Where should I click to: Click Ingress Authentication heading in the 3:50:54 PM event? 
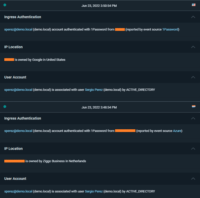(x=23, y=17)
